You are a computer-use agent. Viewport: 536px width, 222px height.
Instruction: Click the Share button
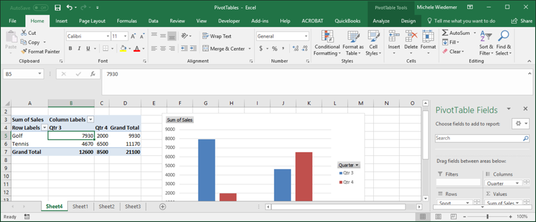pos(522,21)
